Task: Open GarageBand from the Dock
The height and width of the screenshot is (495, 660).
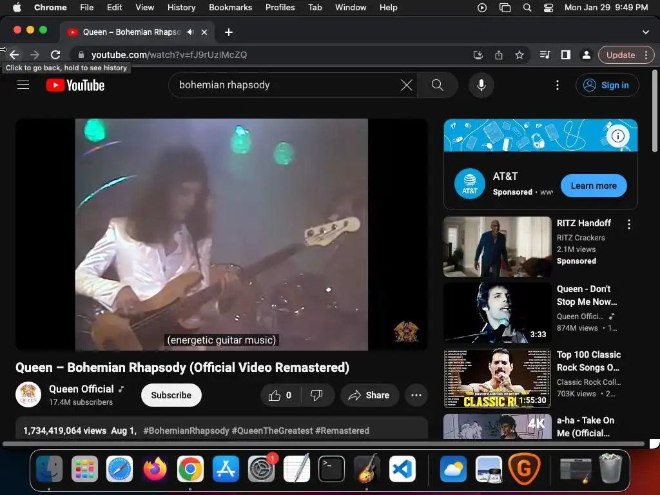Action: tap(367, 469)
